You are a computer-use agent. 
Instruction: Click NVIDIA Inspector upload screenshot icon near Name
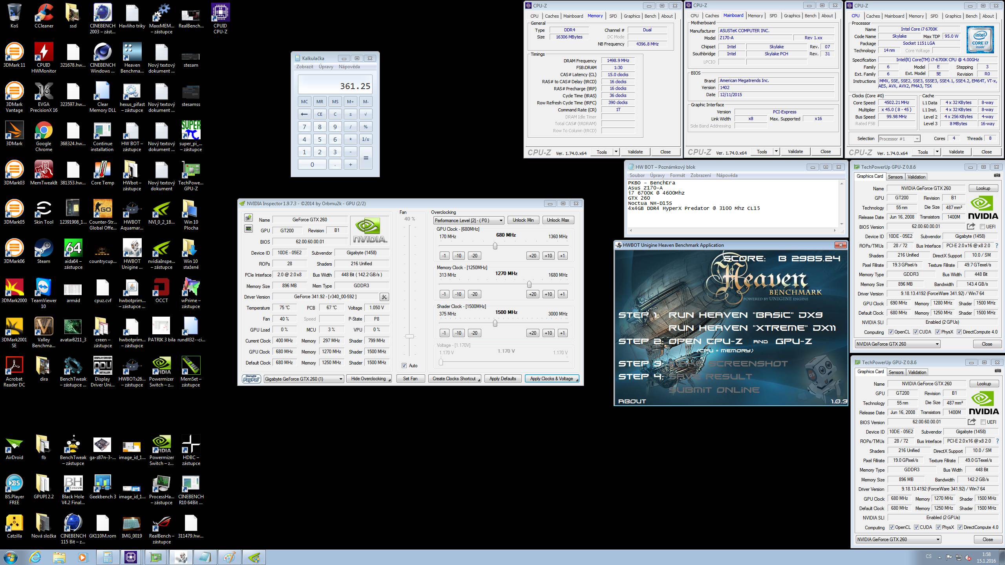[249, 218]
